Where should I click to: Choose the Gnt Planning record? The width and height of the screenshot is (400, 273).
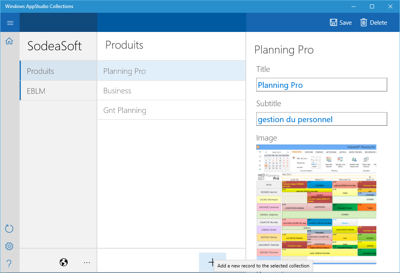click(171, 110)
